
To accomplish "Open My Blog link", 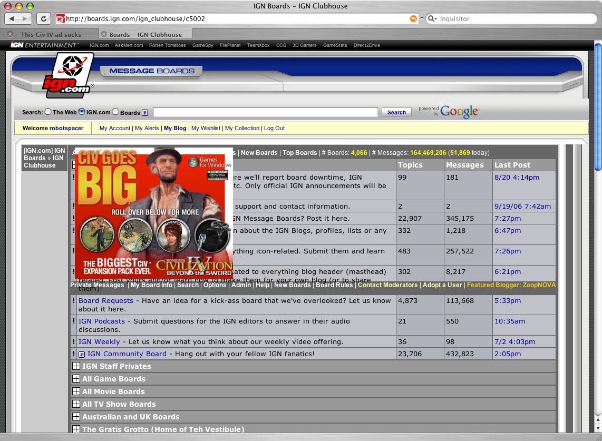I will pos(175,128).
